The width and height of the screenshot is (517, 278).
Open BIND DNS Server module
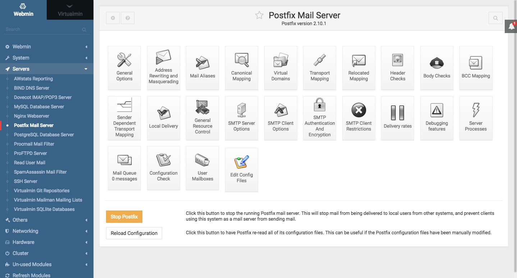click(32, 88)
